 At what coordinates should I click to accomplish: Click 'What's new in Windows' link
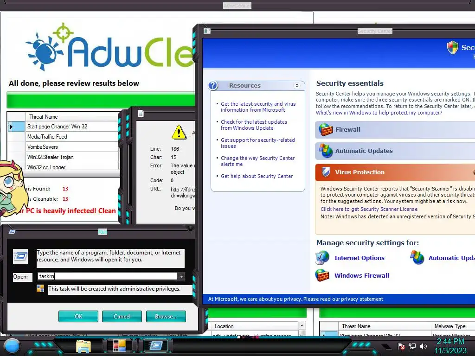tap(379, 113)
